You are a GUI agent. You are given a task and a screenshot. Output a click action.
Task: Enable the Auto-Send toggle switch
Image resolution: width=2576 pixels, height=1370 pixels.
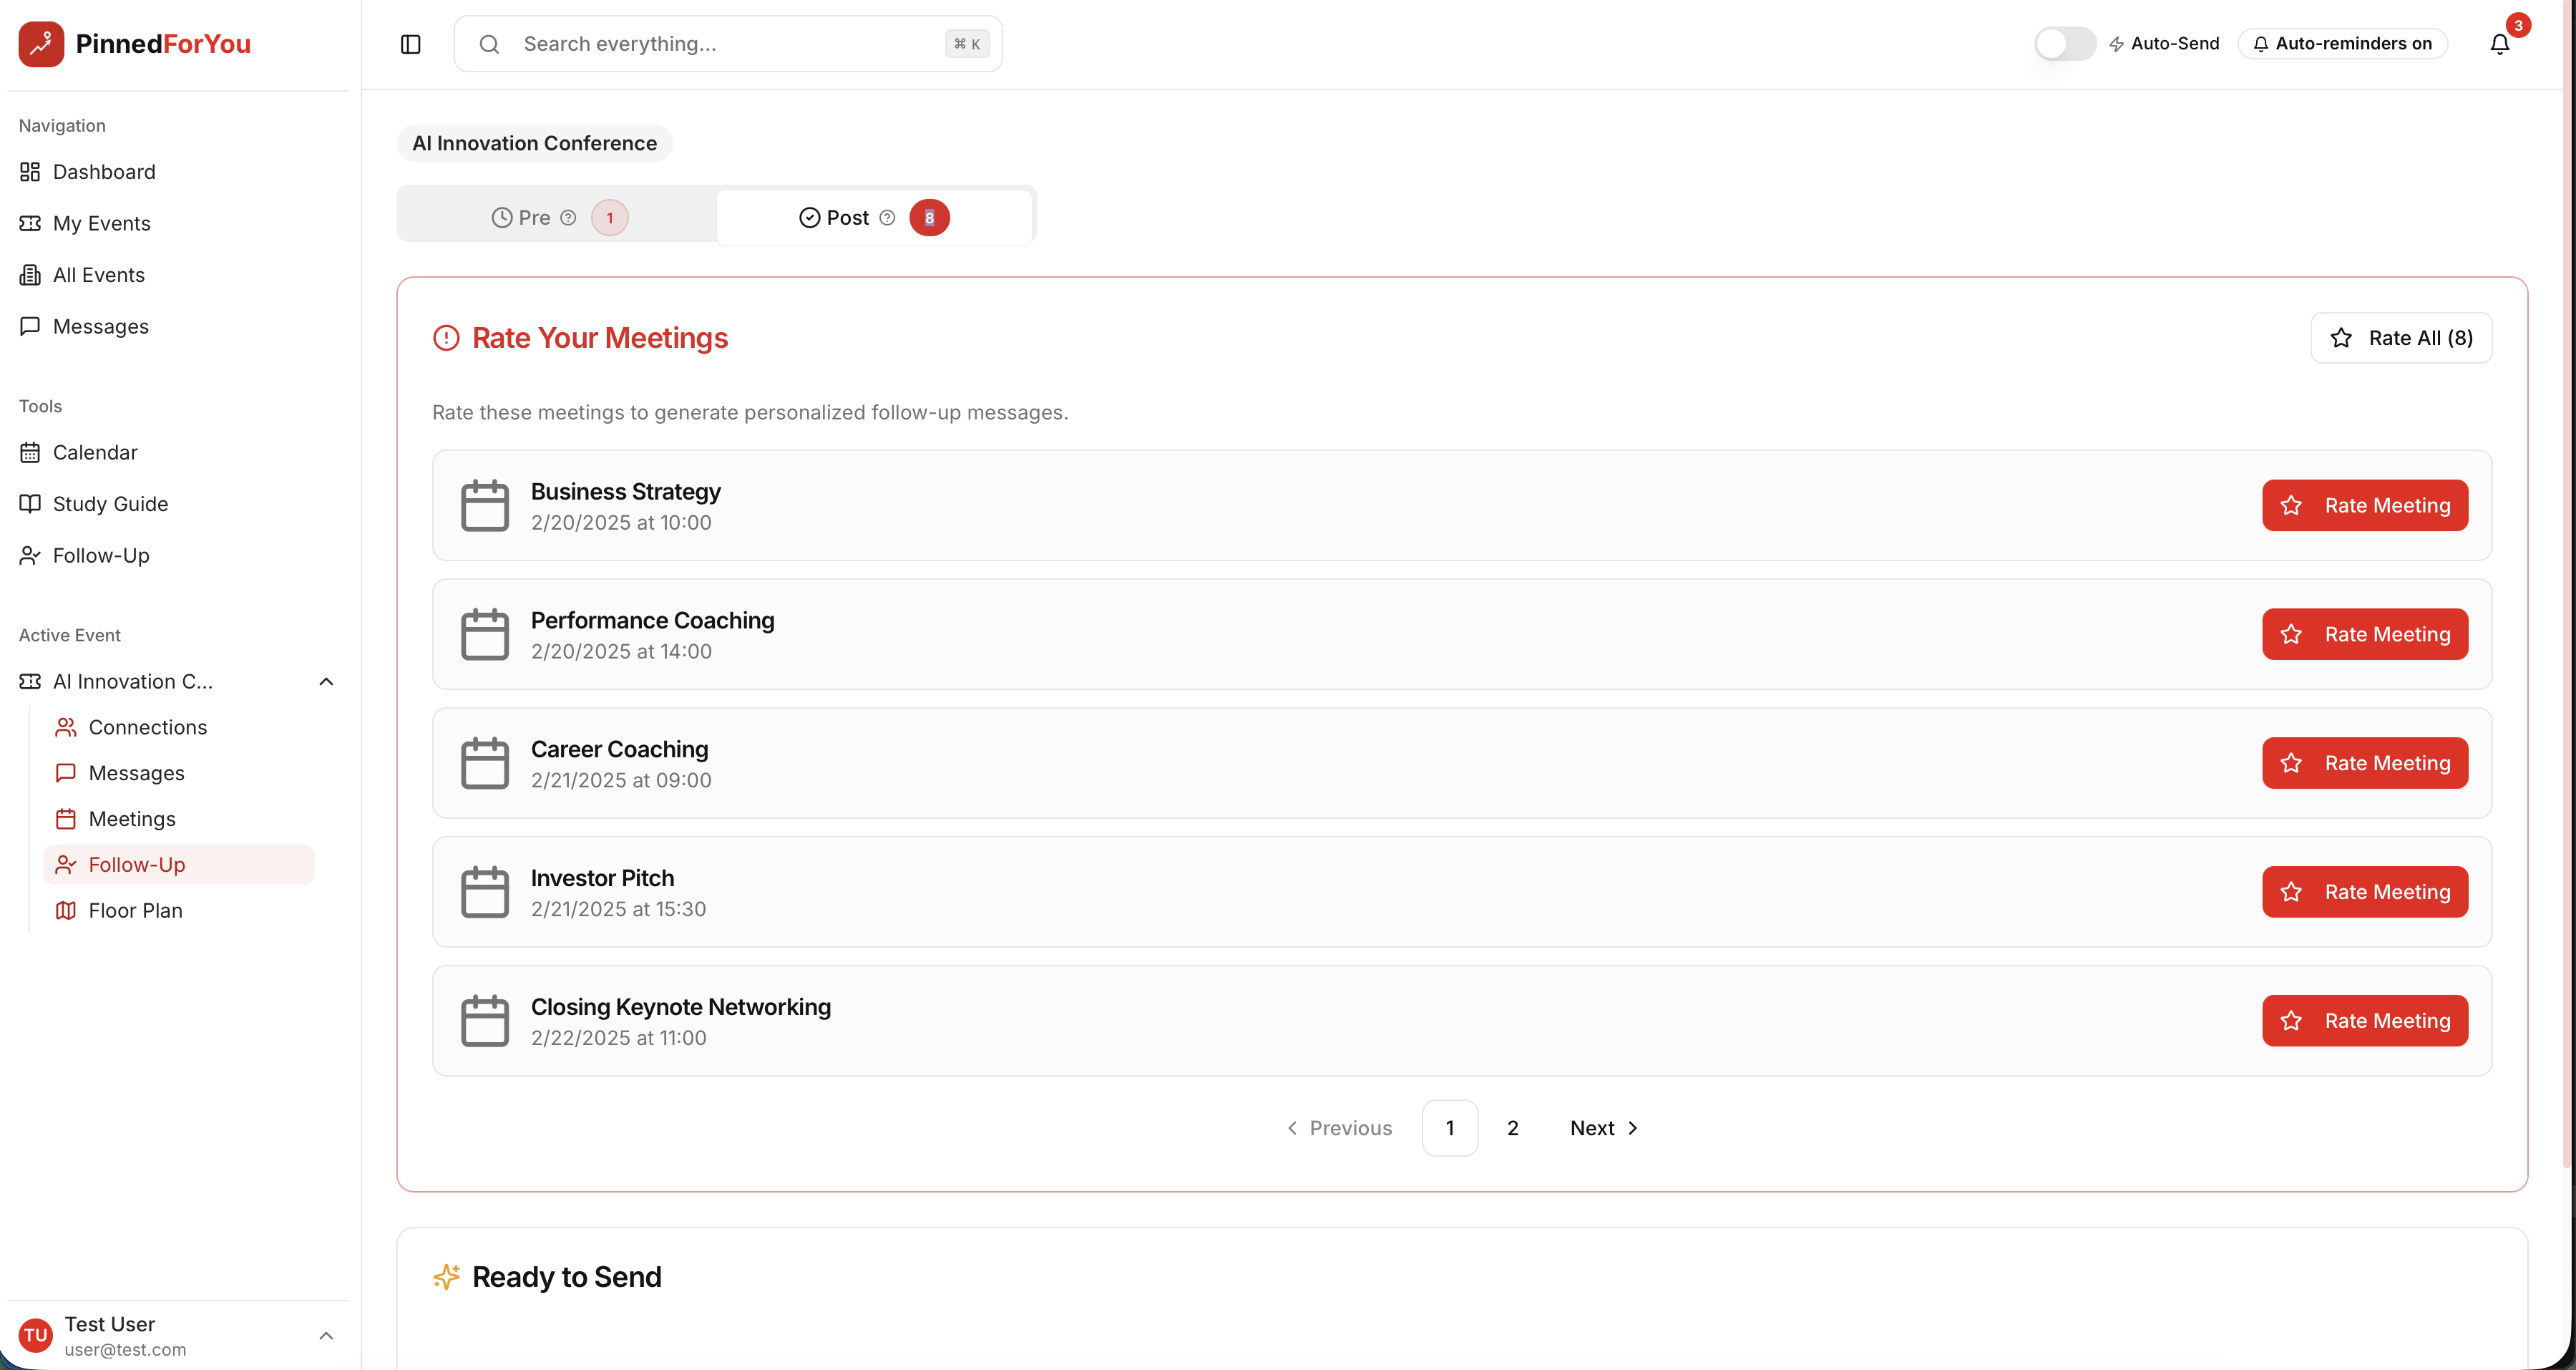point(2064,43)
